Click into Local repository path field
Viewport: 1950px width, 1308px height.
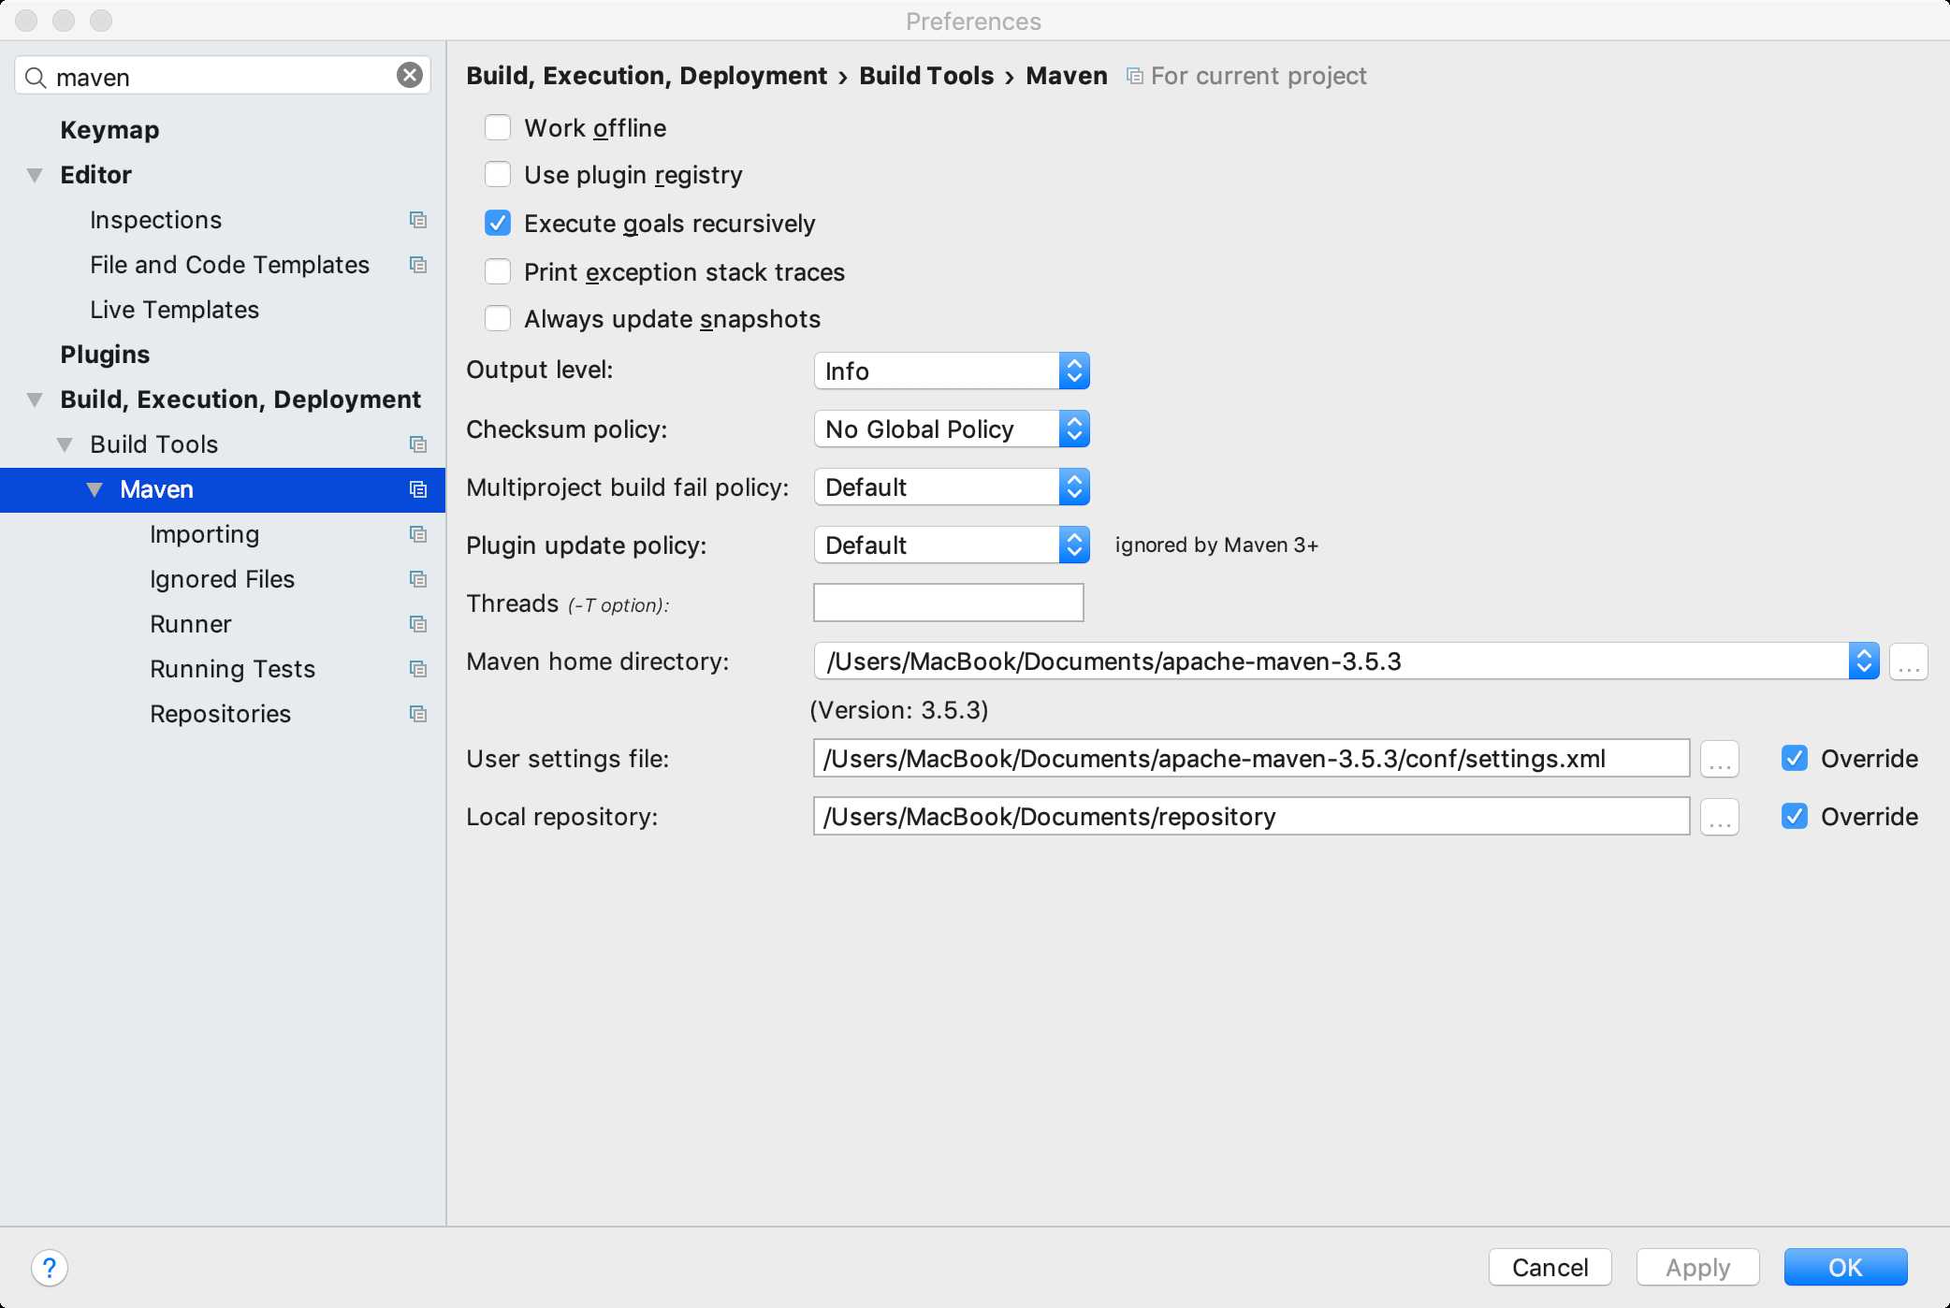click(x=1252, y=816)
